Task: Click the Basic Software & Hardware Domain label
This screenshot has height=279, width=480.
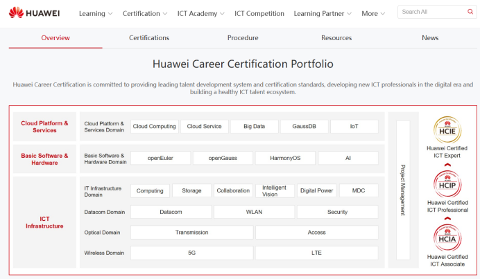Action: [105, 159]
